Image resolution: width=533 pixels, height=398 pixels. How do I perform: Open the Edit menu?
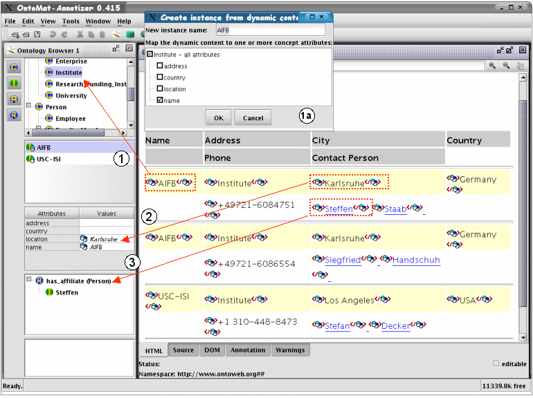28,21
